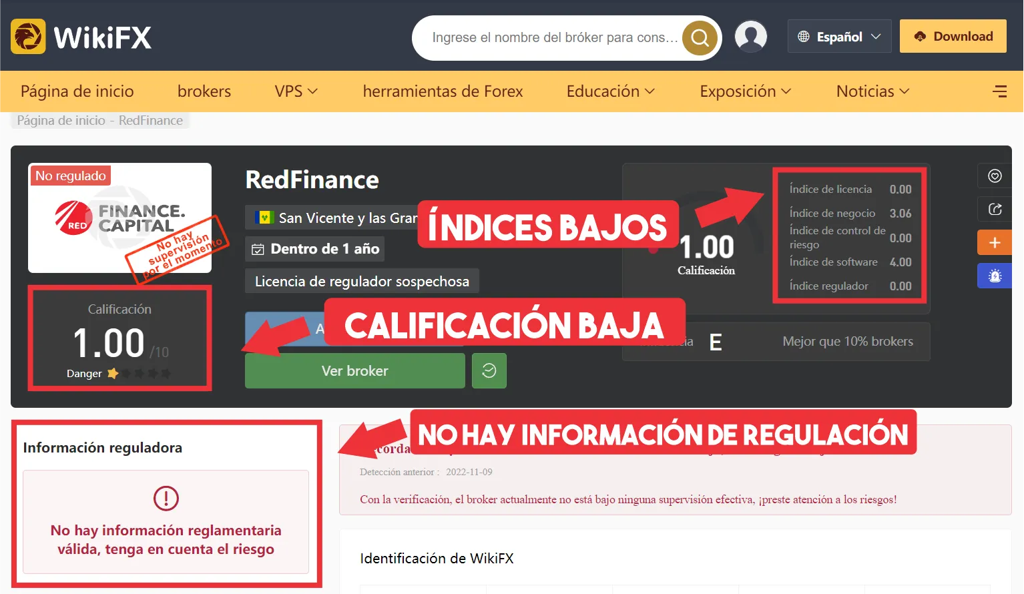Click the San Vicente country flag tag
Screen dimensions: 1024x594
click(331, 218)
